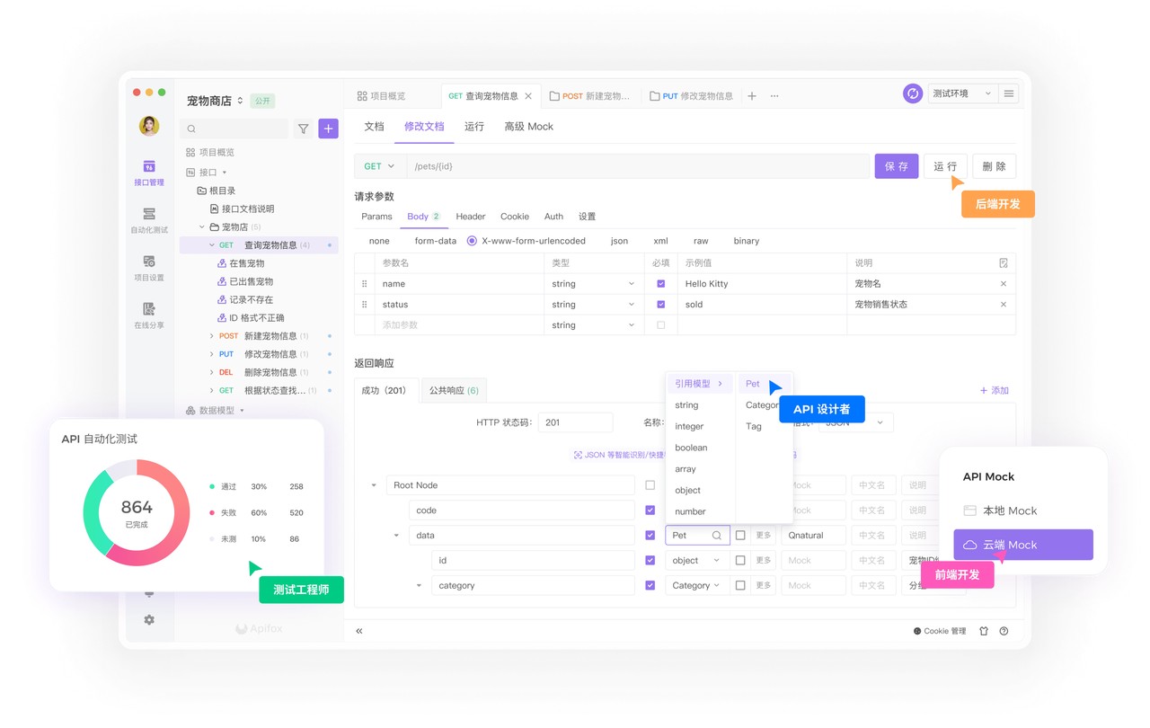Click the user avatar
1150x728 pixels.
click(x=149, y=126)
